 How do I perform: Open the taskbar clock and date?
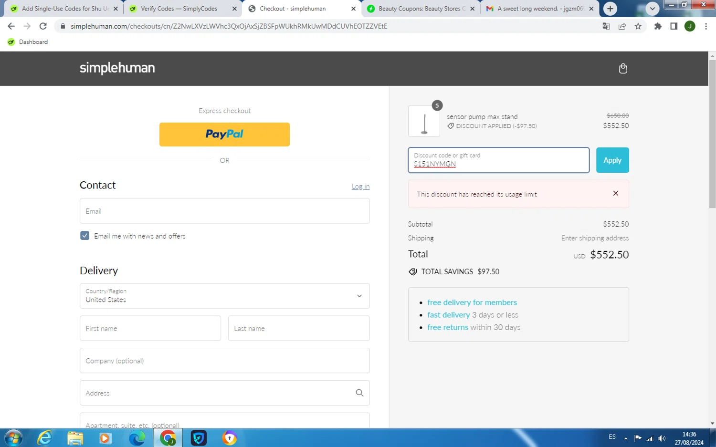689,438
